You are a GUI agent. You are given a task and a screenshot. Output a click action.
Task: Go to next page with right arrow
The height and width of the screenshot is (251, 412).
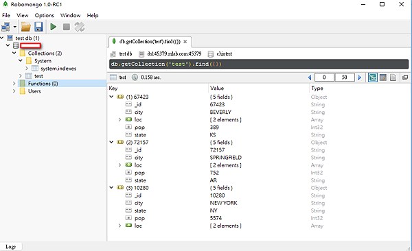click(x=360, y=77)
